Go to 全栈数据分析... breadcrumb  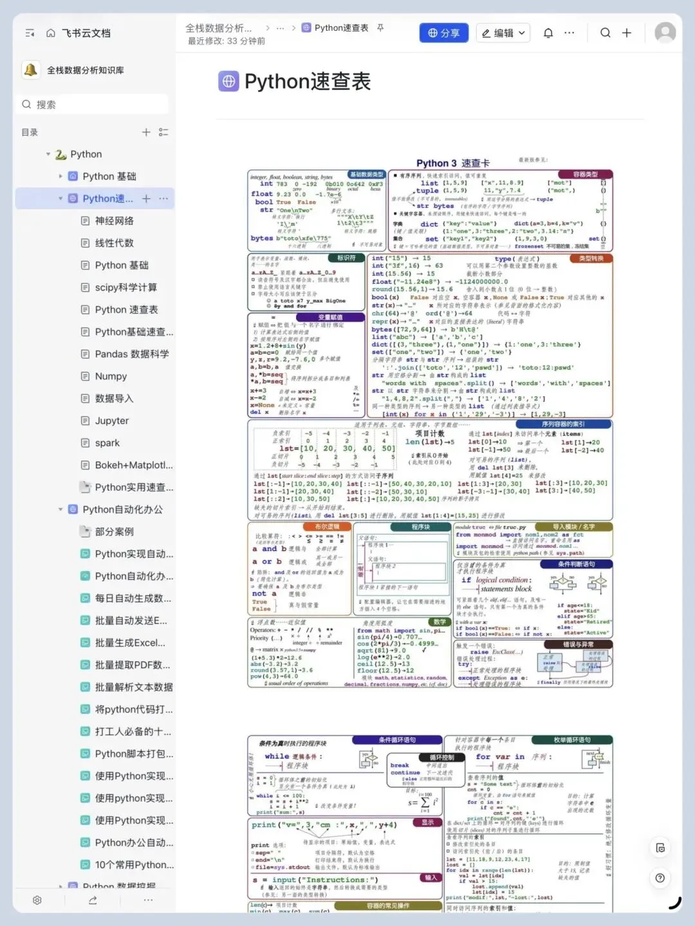pyautogui.click(x=219, y=28)
